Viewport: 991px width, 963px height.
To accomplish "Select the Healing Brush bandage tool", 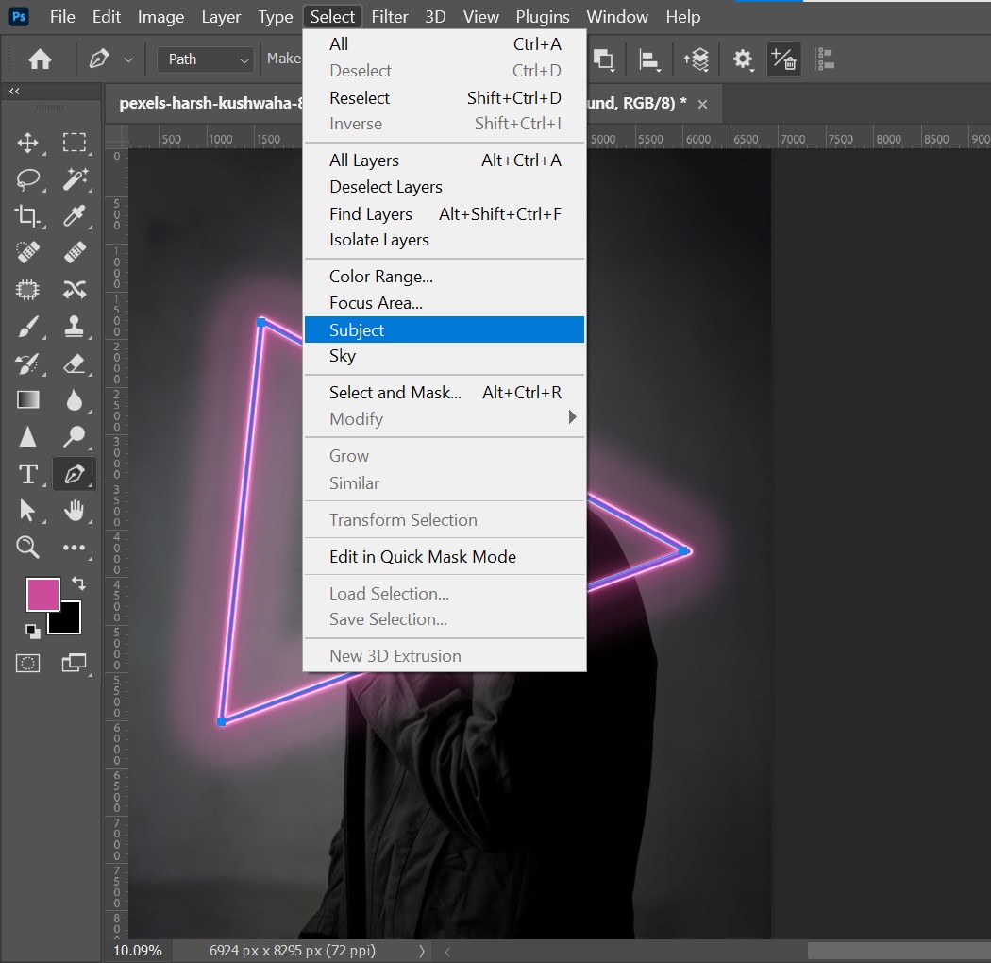I will coord(75,253).
